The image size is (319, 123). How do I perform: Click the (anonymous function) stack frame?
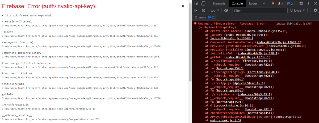click(x=18, y=42)
